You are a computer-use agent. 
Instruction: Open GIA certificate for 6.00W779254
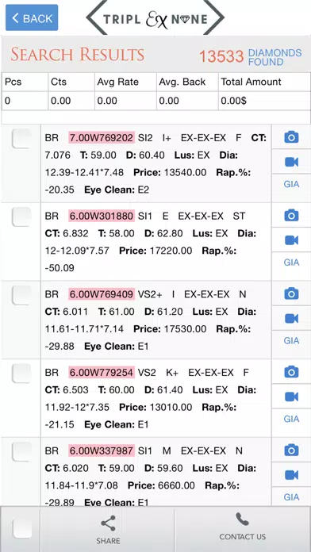click(291, 419)
